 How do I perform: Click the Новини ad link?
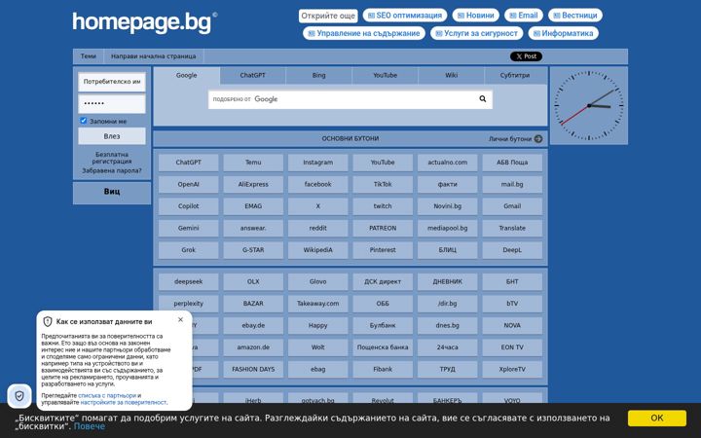click(x=476, y=16)
